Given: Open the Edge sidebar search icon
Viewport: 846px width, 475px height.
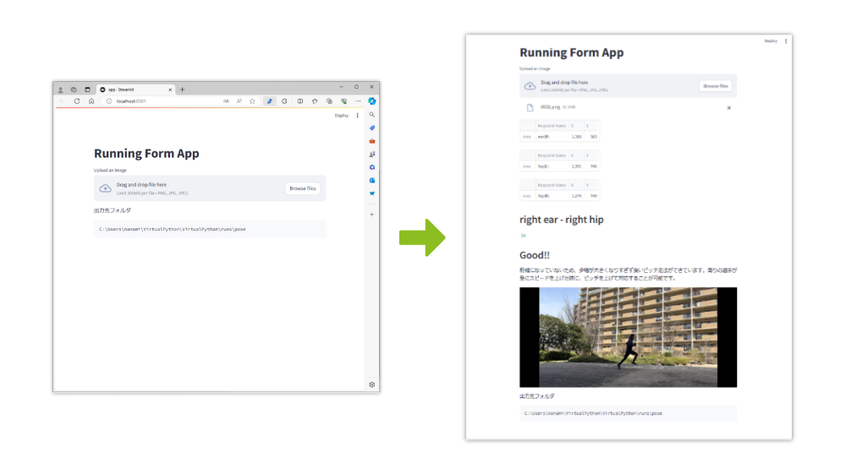Looking at the screenshot, I should pos(372,114).
